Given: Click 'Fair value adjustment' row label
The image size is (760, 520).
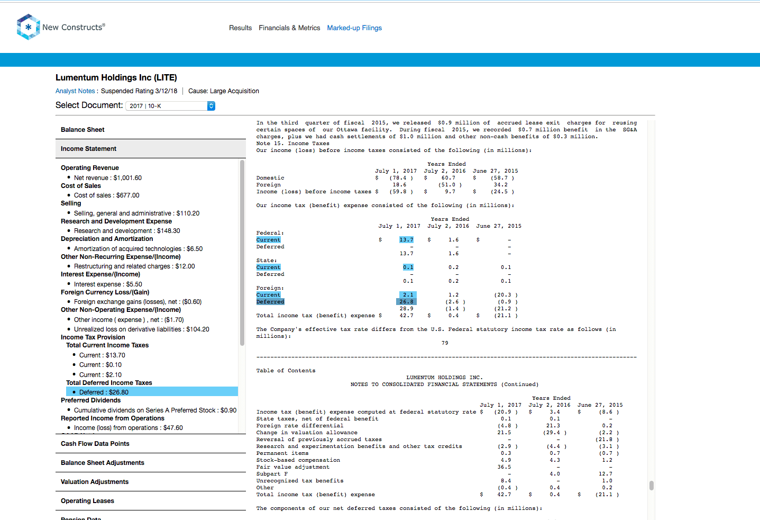Looking at the screenshot, I should click(x=293, y=467).
